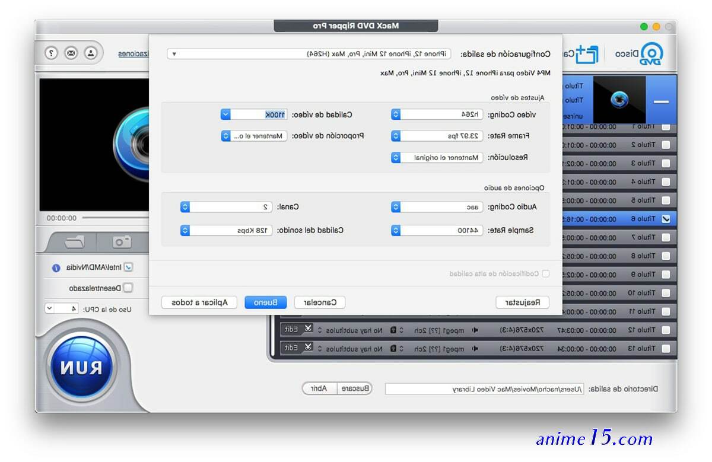The width and height of the screenshot is (712, 462).
Task: Click the Cancelar button
Action: click(x=320, y=302)
